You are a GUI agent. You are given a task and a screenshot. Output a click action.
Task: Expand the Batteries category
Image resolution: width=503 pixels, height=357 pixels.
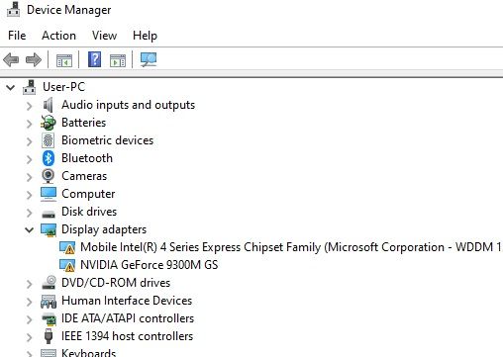click(x=30, y=124)
